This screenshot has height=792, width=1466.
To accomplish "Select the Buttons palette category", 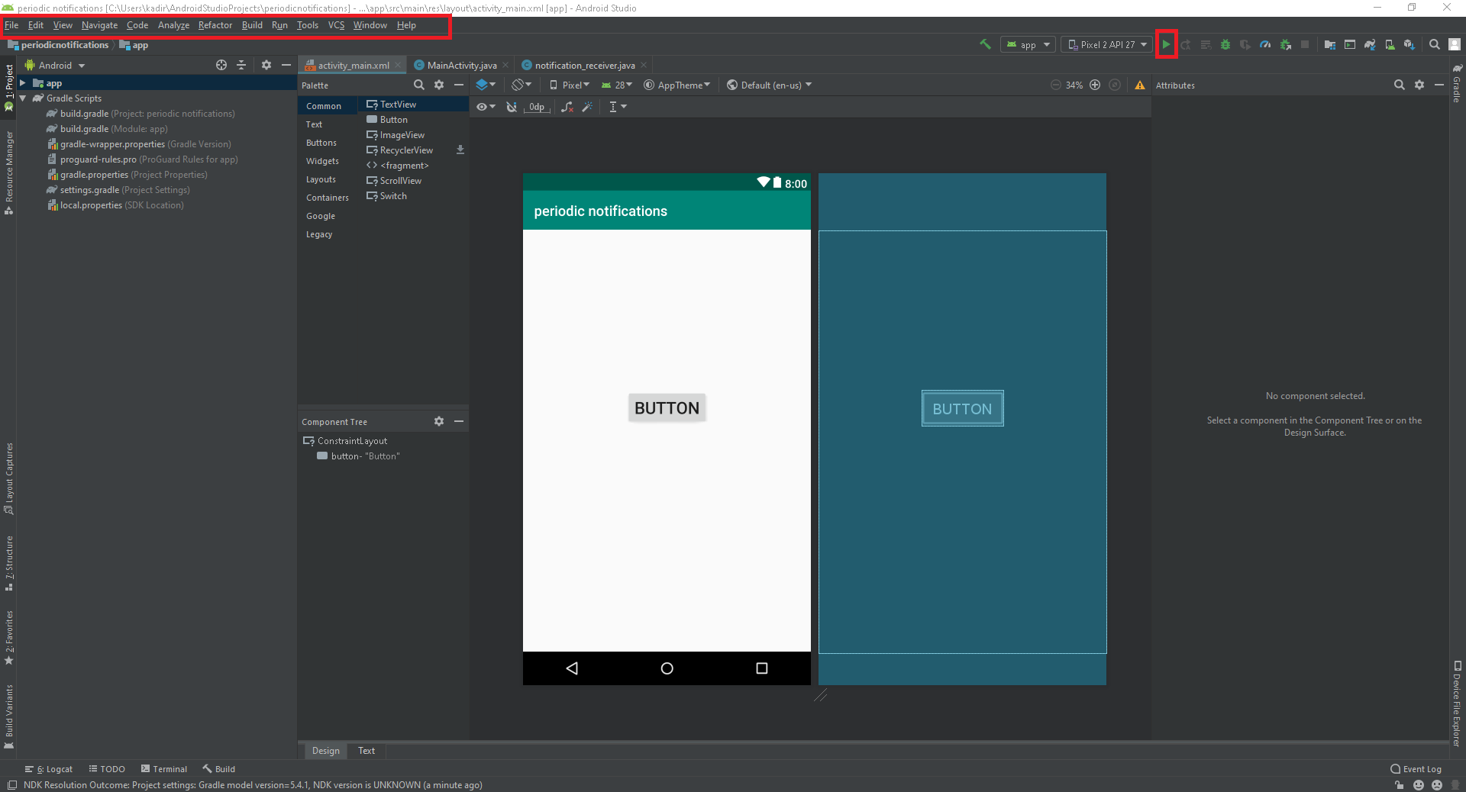I will [321, 143].
